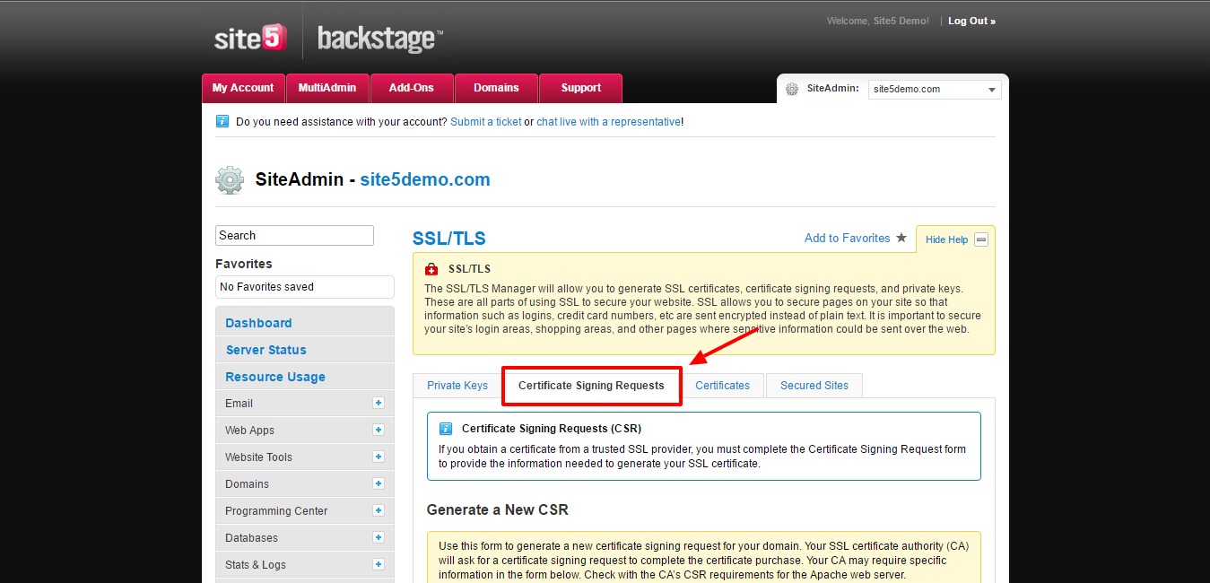Click the site5demo.com heading link
The height and width of the screenshot is (583, 1210).
(425, 179)
